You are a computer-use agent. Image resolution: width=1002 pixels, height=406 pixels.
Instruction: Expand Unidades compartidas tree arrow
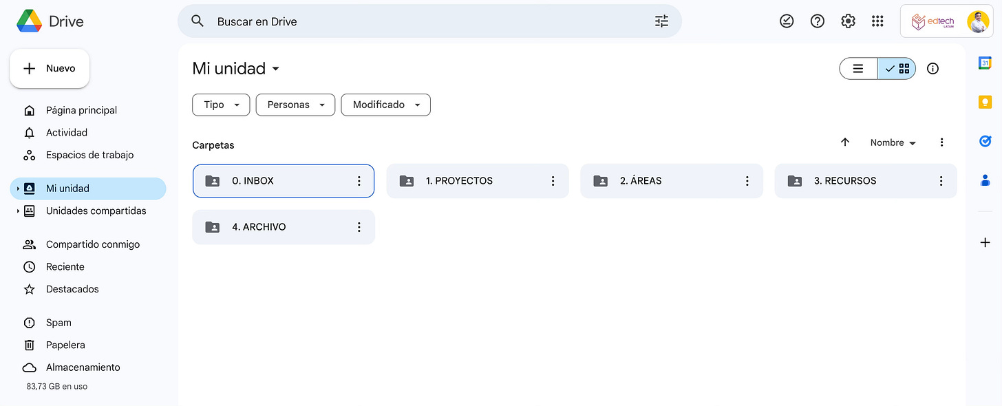(x=18, y=211)
